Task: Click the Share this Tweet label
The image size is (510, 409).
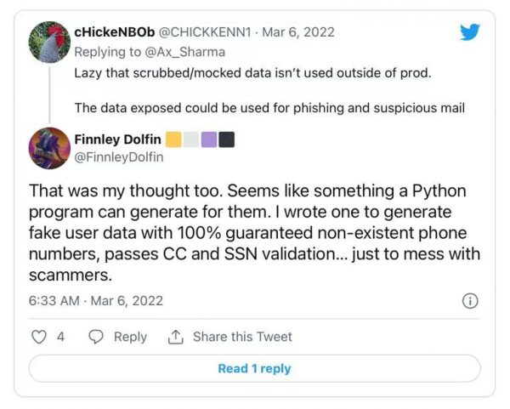Action: (x=242, y=337)
